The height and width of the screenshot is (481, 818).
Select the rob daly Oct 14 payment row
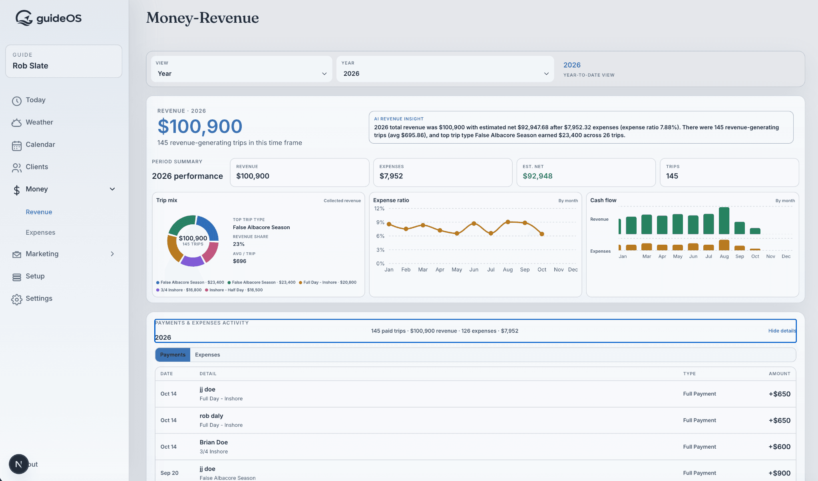(x=476, y=420)
